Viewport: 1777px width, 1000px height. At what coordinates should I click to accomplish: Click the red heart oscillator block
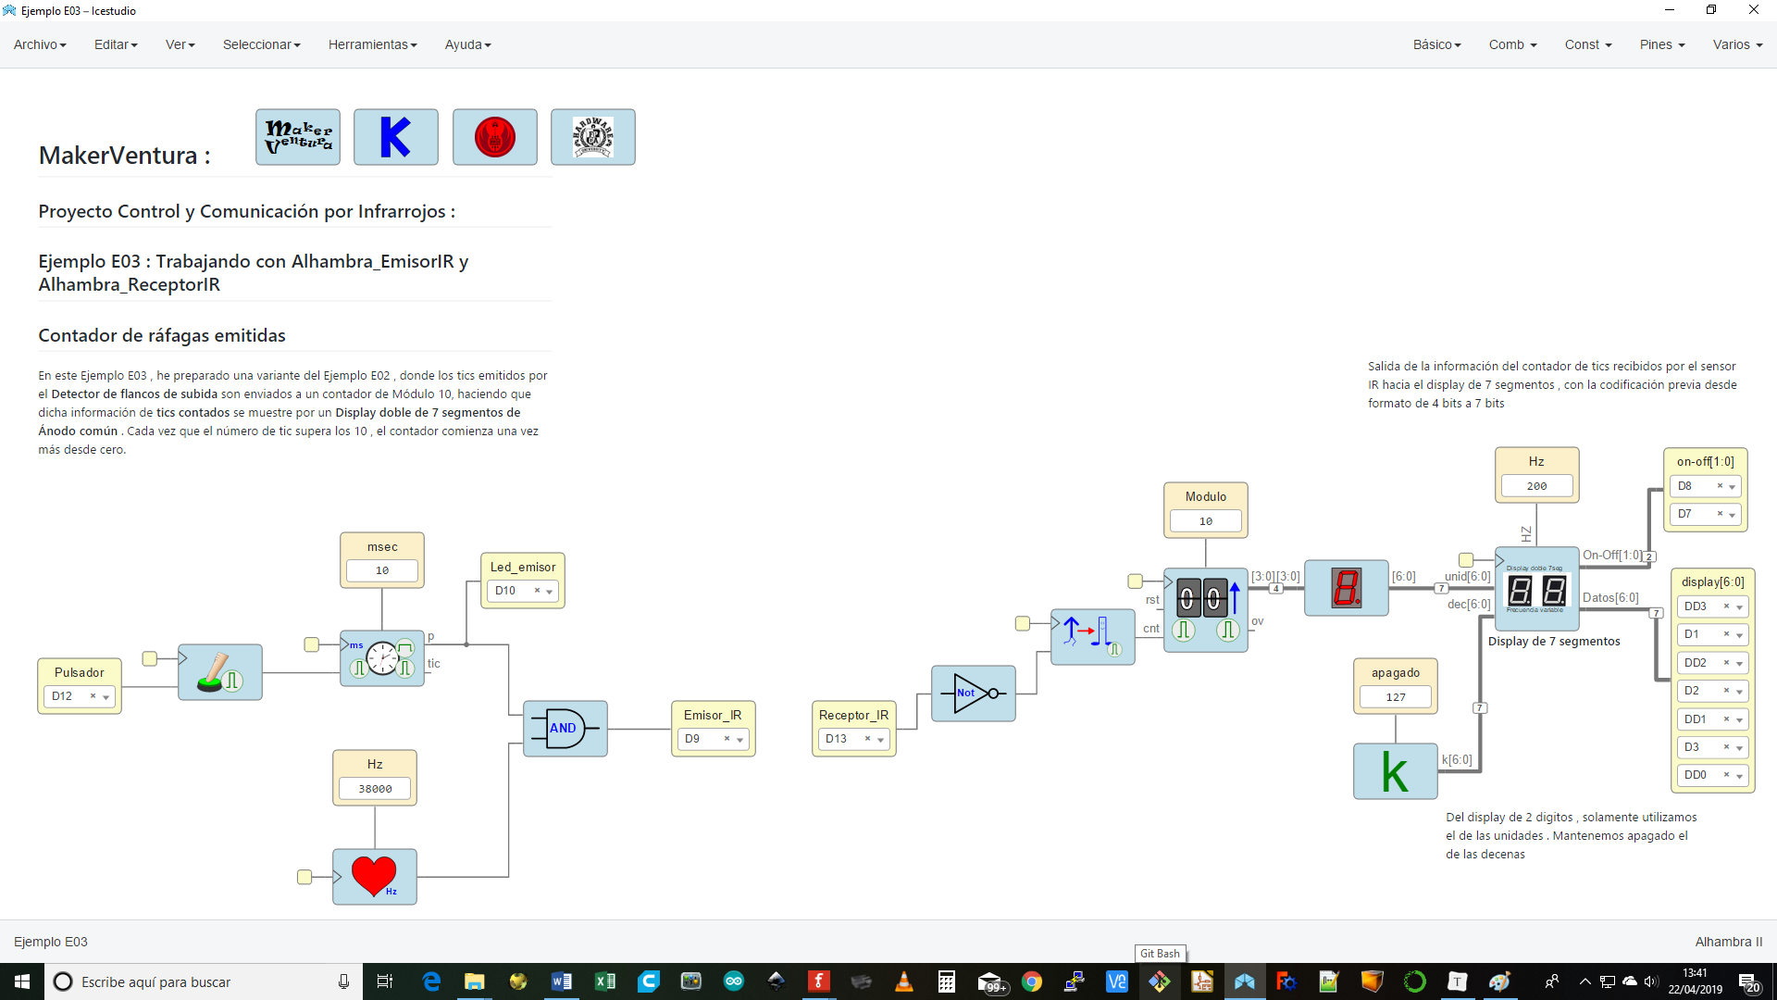tap(374, 876)
